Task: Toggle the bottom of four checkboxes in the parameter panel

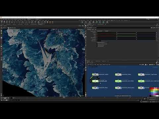Action: pos(97,46)
